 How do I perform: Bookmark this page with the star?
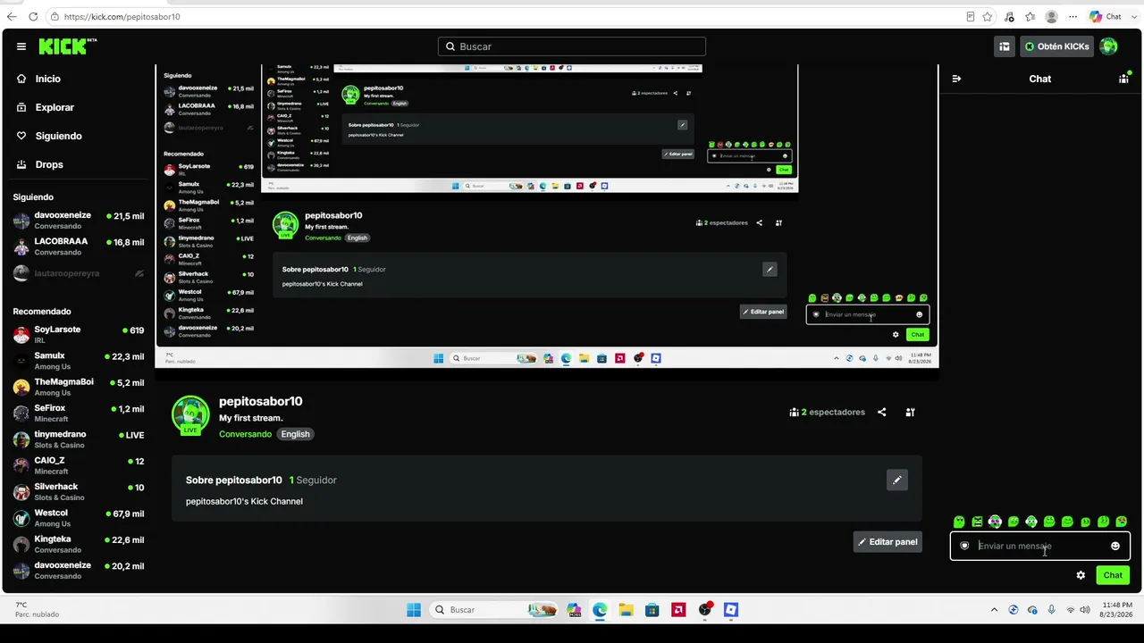[x=988, y=16]
